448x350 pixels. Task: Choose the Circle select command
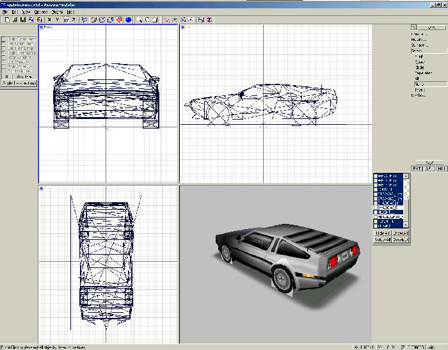[420, 67]
